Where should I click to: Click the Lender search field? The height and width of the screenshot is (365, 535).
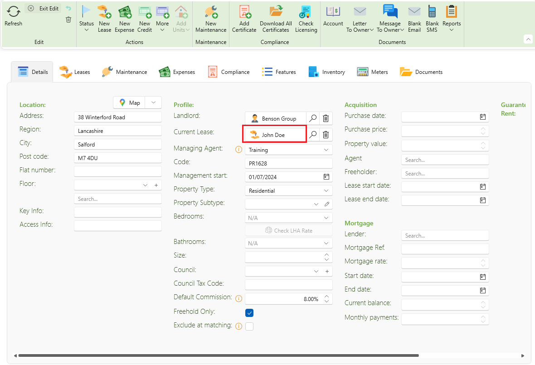[445, 236]
